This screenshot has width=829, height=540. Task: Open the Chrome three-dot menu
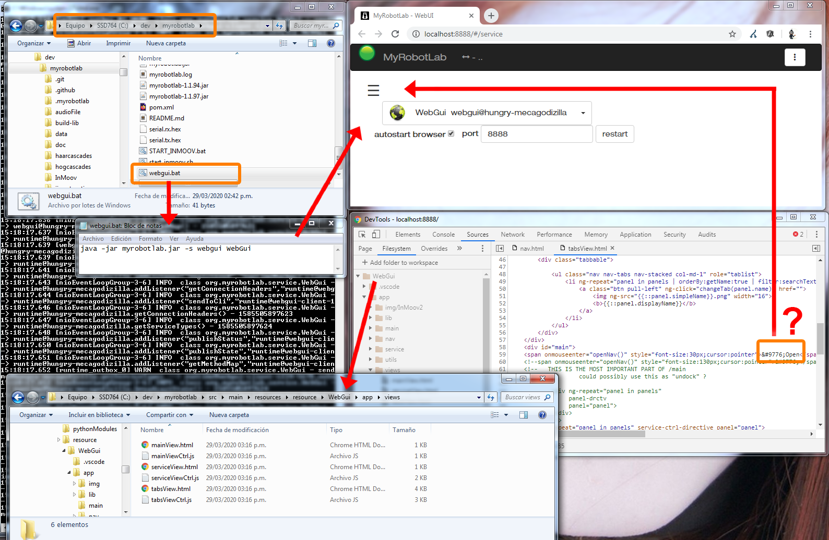click(x=810, y=34)
